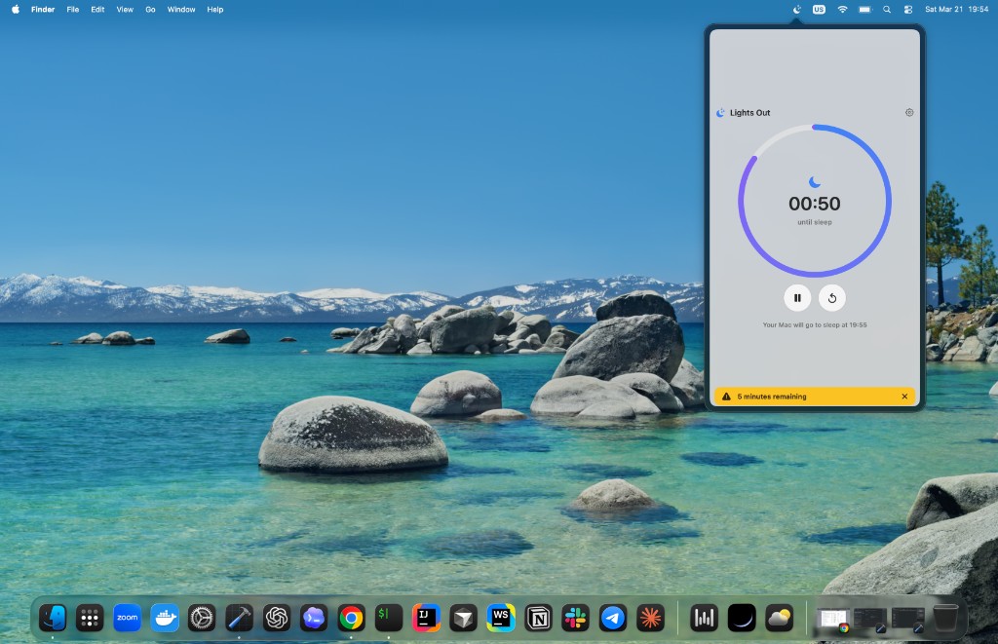The image size is (998, 644).
Task: Launch IntelliJ IDEA from the Dock
Action: 427,618
